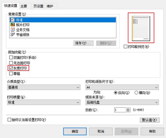Screen dimensions: 166x138
Task: Click the 删除 button
Action: (x=106, y=43)
